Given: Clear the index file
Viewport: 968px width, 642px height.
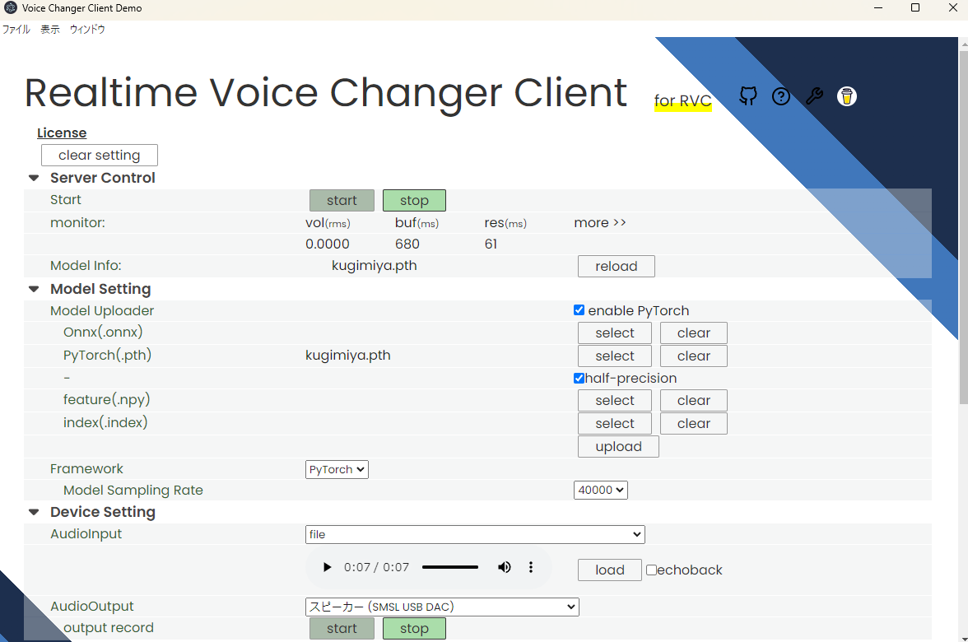Looking at the screenshot, I should click(694, 423).
